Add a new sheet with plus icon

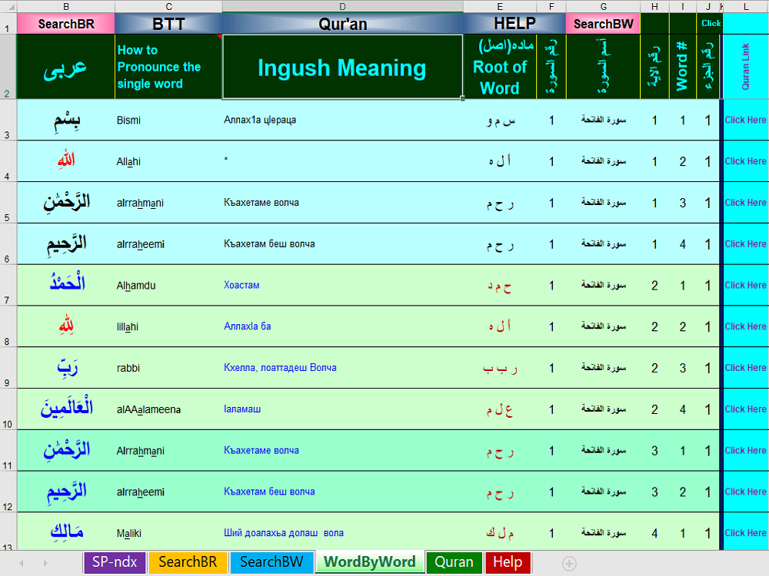click(569, 563)
